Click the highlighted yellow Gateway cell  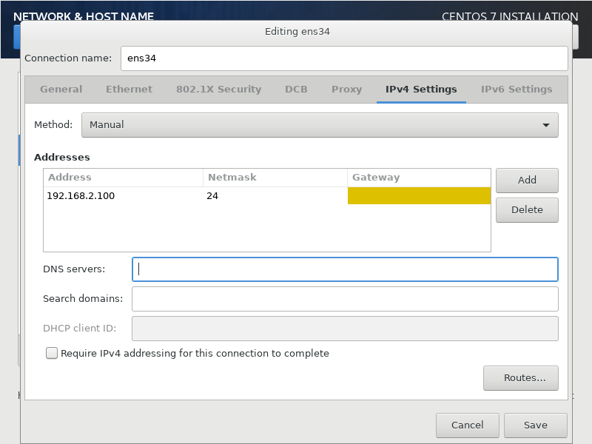[419, 196]
